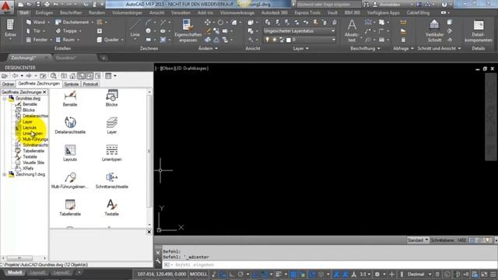The width and height of the screenshot is (498, 280).
Task: Toggle layer on/off lightbulb icon
Action: click(x=267, y=40)
